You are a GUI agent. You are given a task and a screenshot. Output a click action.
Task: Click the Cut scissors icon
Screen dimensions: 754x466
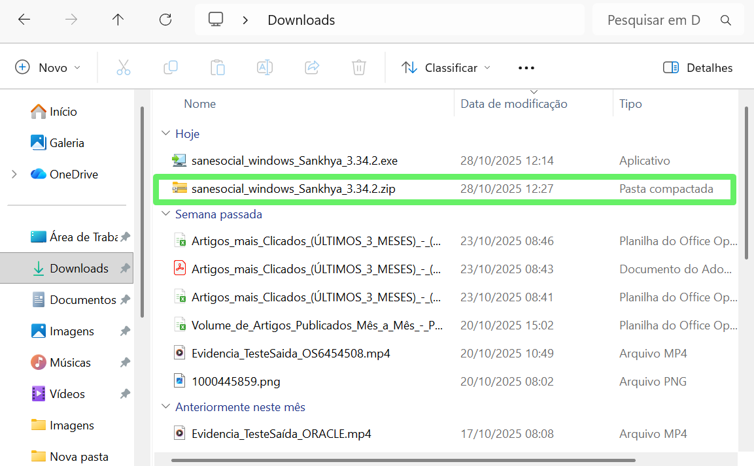[x=124, y=68]
